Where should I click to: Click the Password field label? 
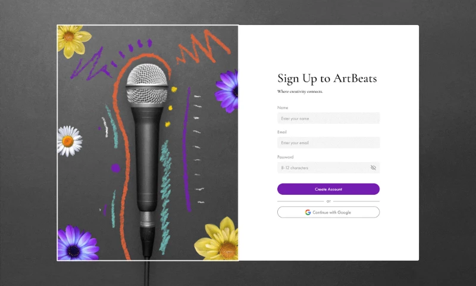point(286,157)
